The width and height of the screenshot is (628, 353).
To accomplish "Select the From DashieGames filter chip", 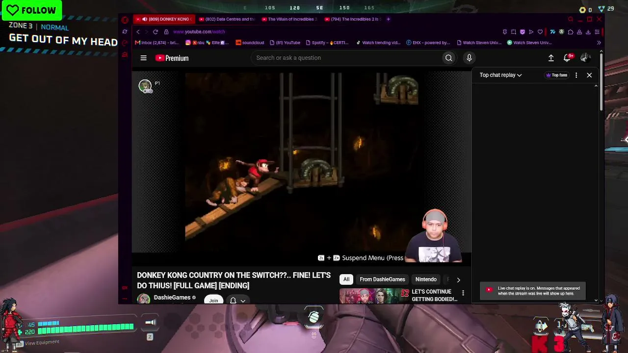I will (x=382, y=279).
